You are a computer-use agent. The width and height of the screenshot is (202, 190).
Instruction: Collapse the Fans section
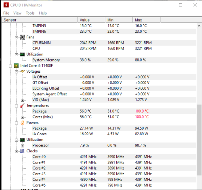point(16,38)
